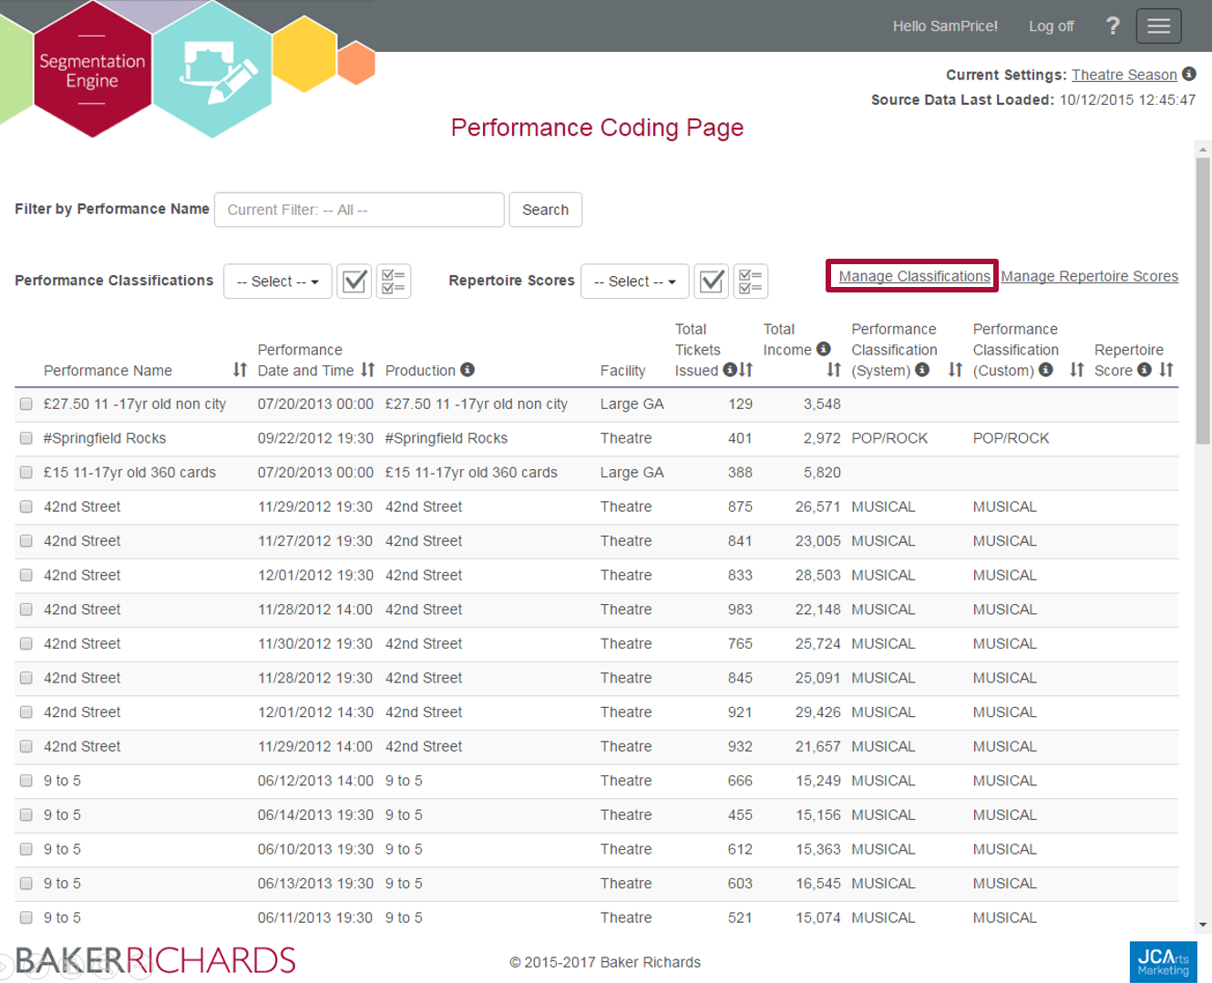Viewport: 1212px width, 983px height.
Task: Sort table by Performance Name arrows
Action: (240, 370)
